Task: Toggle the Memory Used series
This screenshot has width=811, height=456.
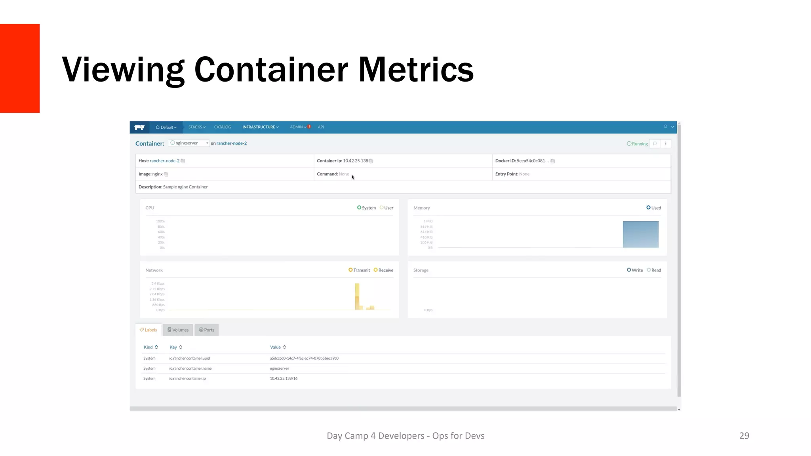Action: pyautogui.click(x=654, y=208)
